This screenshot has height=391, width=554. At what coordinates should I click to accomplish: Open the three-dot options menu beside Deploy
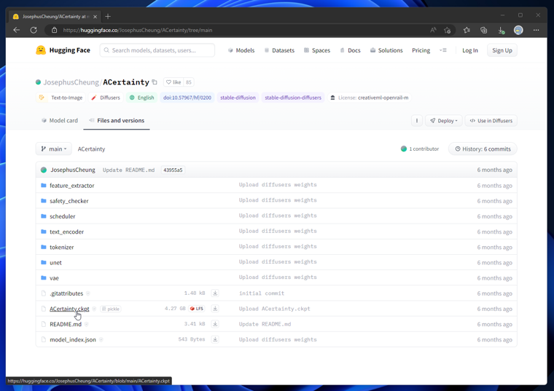click(417, 121)
